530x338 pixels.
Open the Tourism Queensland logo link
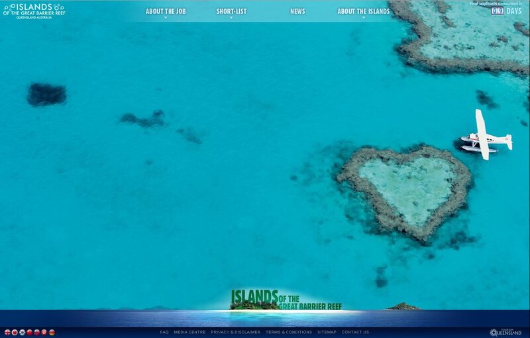(x=506, y=332)
